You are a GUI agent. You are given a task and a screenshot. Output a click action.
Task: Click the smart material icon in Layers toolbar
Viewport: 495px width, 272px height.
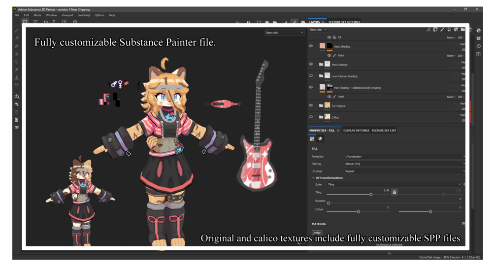pyautogui.click(x=456, y=30)
